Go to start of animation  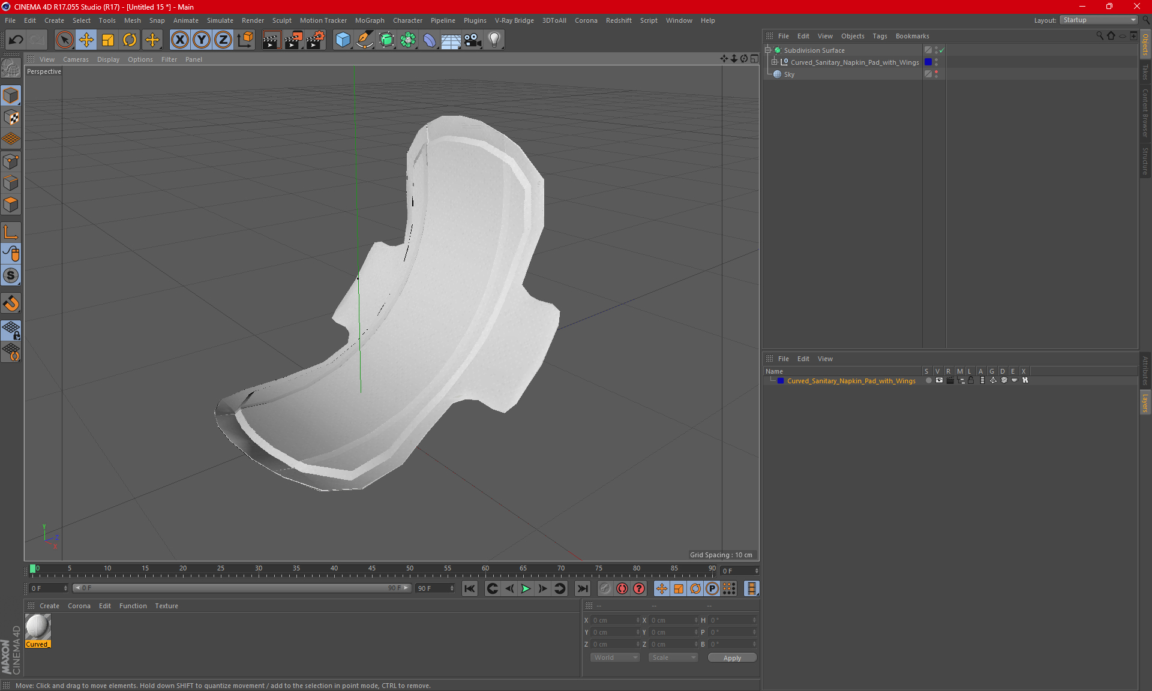[x=470, y=588]
